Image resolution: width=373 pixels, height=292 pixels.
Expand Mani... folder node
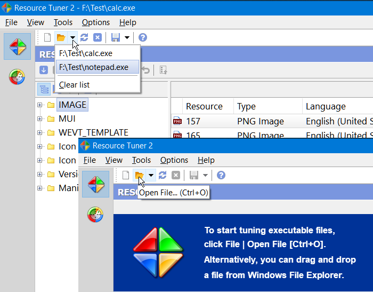(40, 188)
